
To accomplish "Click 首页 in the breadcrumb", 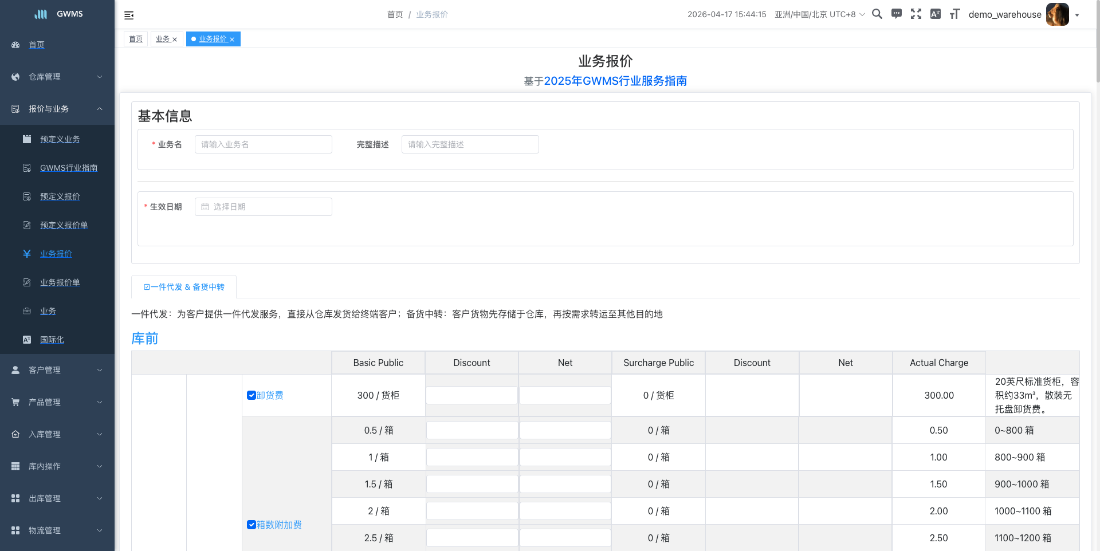I will 395,14.
